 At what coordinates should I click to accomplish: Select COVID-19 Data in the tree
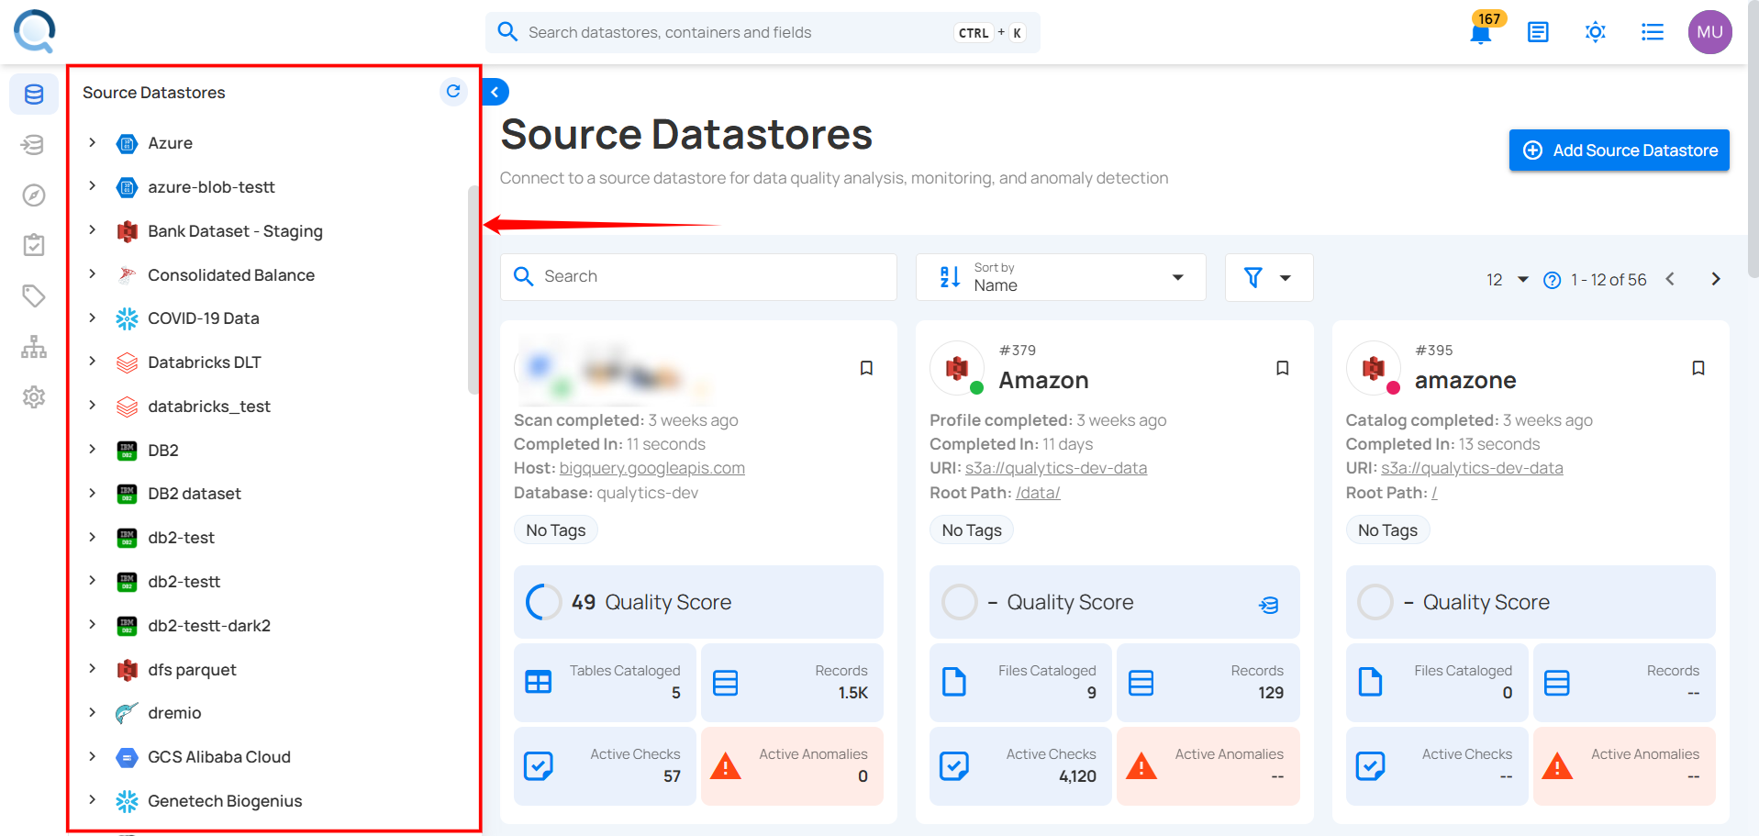point(203,318)
